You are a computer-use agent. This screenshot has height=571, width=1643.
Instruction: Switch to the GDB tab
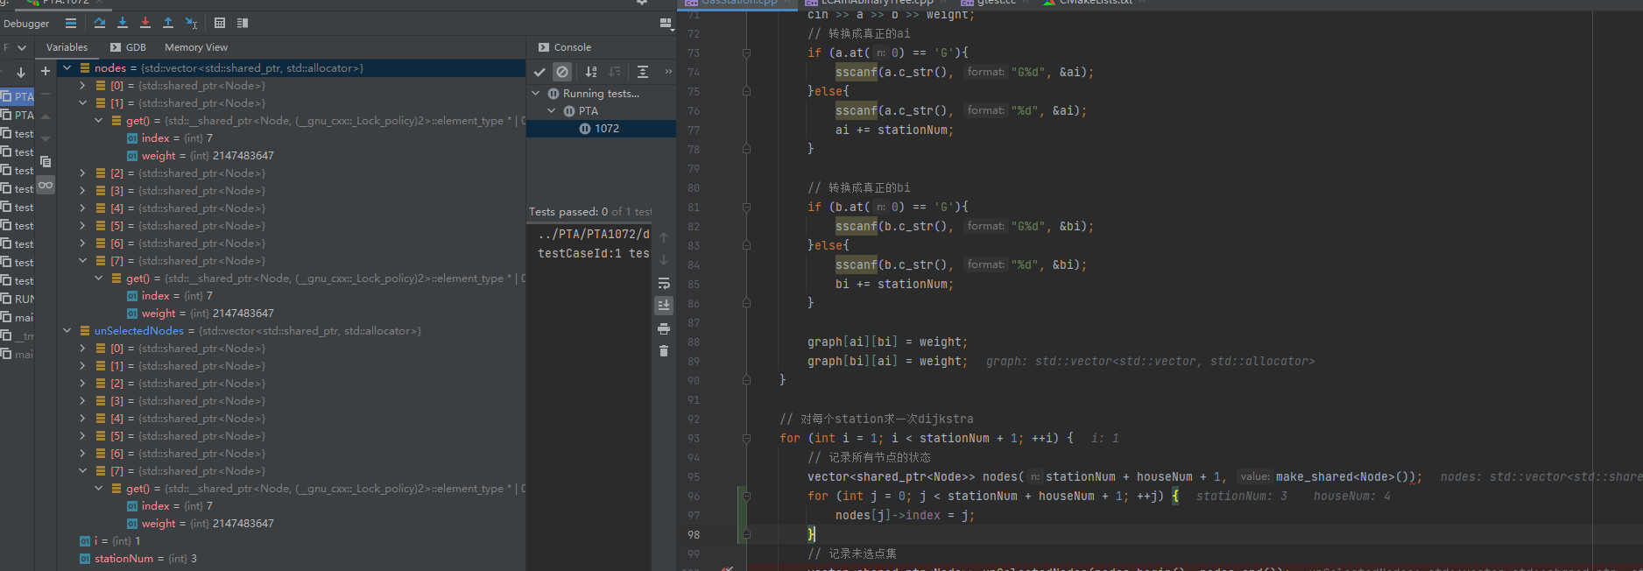click(128, 47)
